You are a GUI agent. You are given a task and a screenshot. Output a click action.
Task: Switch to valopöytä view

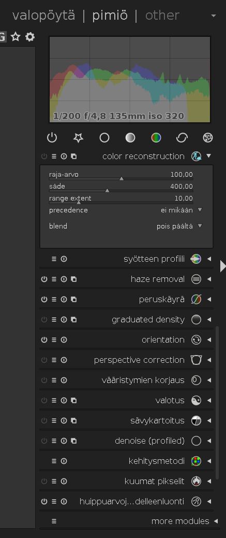43,16
